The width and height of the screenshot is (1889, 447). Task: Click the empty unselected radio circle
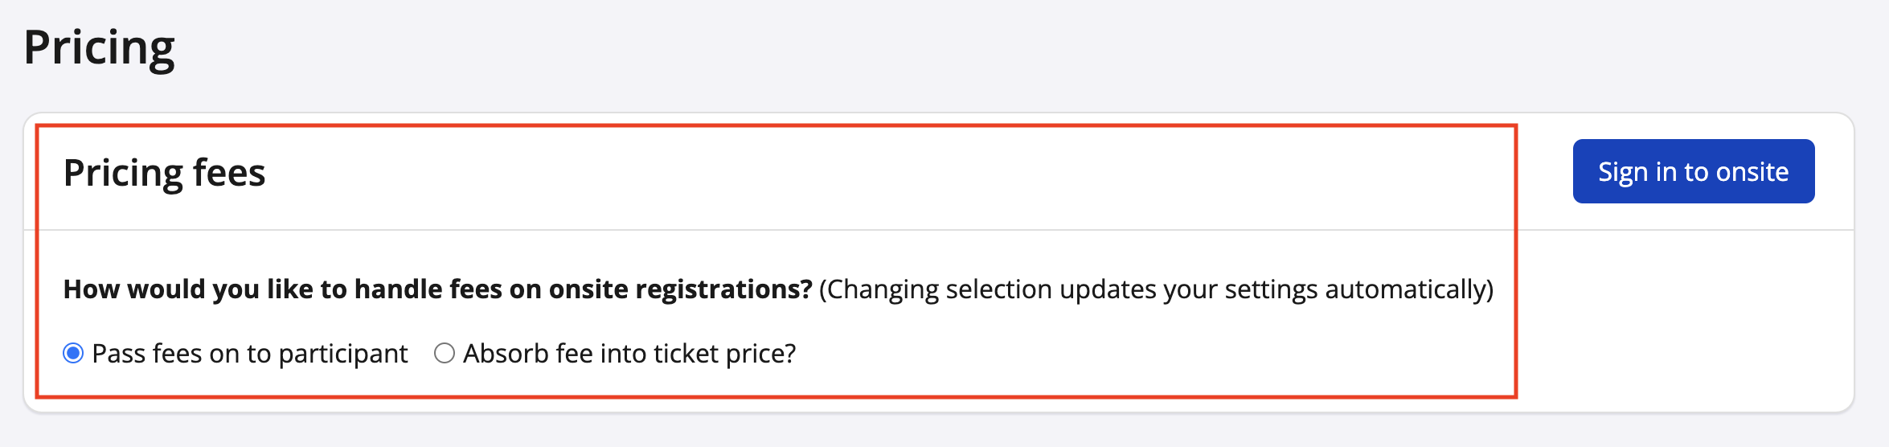click(x=445, y=353)
